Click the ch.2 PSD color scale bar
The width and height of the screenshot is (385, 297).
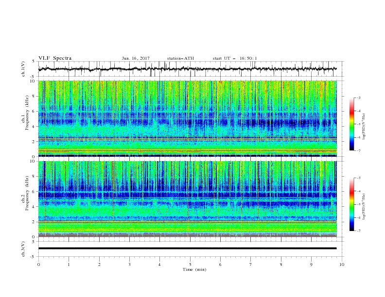[x=352, y=204]
